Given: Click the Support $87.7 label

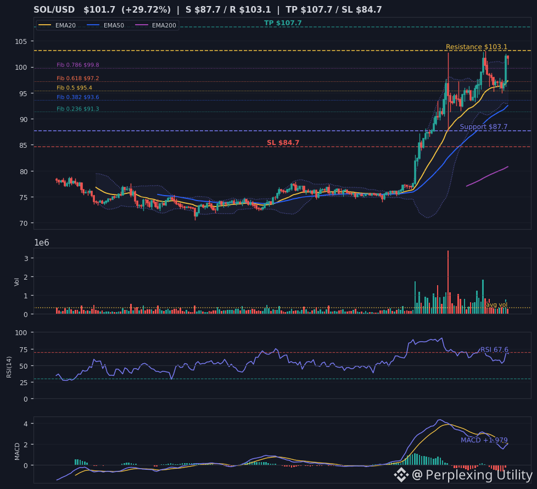Looking at the screenshot, I should (484, 127).
